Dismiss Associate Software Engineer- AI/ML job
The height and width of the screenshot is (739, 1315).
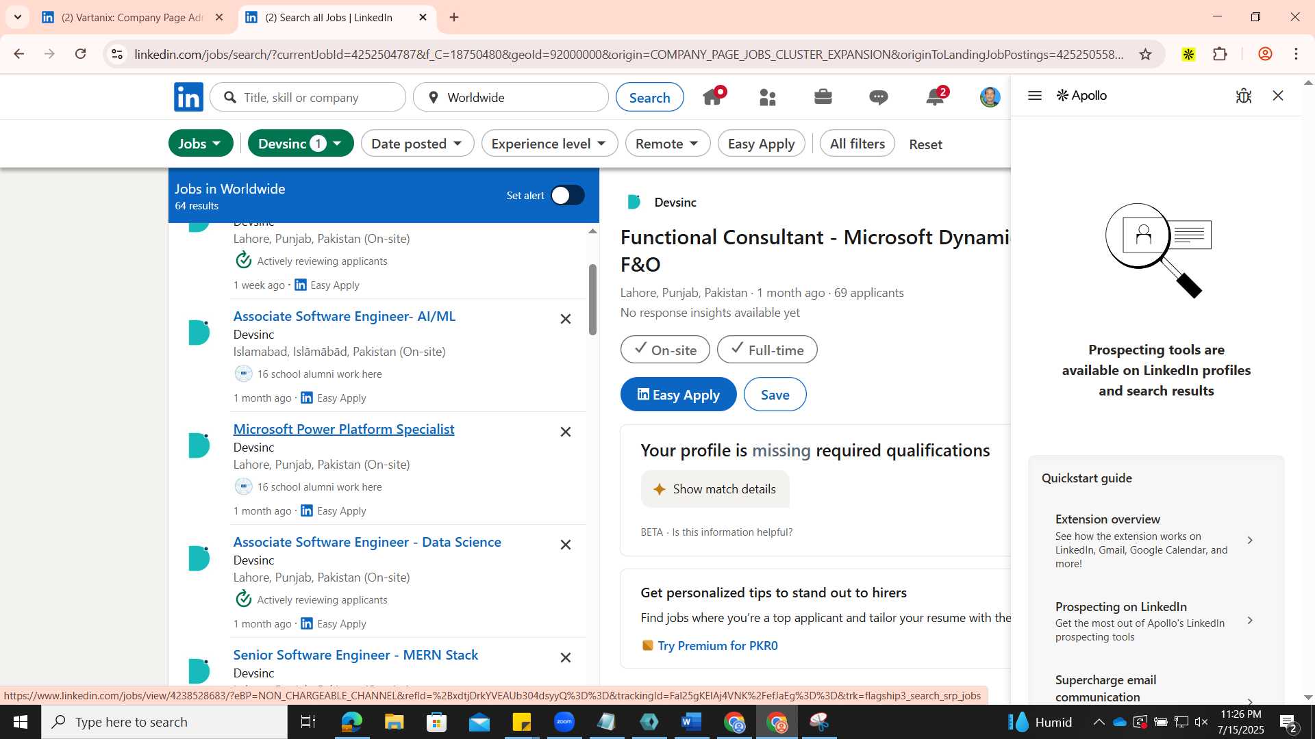[566, 319]
